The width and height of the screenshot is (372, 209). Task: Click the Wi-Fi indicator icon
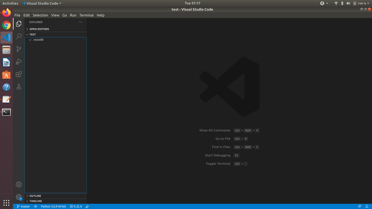click(x=336, y=3)
